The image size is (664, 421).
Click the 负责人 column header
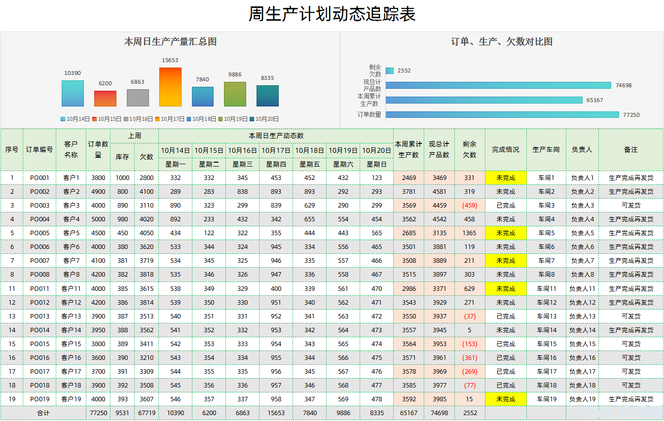pos(582,149)
